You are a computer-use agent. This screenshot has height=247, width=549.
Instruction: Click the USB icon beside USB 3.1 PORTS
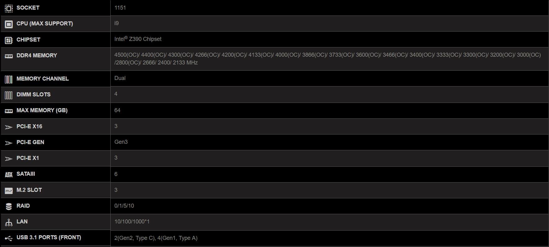(x=9, y=238)
